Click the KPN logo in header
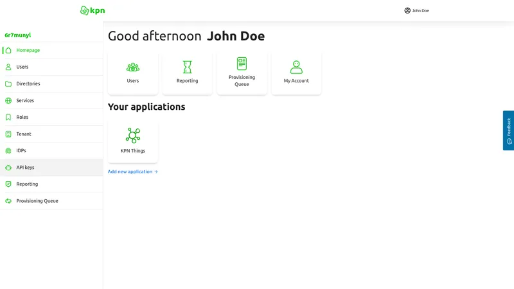The image size is (514, 289). [x=93, y=10]
